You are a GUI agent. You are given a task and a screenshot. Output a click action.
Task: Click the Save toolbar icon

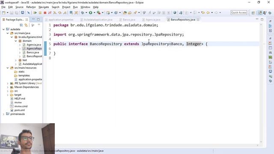[12, 12]
